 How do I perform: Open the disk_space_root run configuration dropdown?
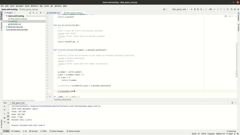click(x=179, y=9)
